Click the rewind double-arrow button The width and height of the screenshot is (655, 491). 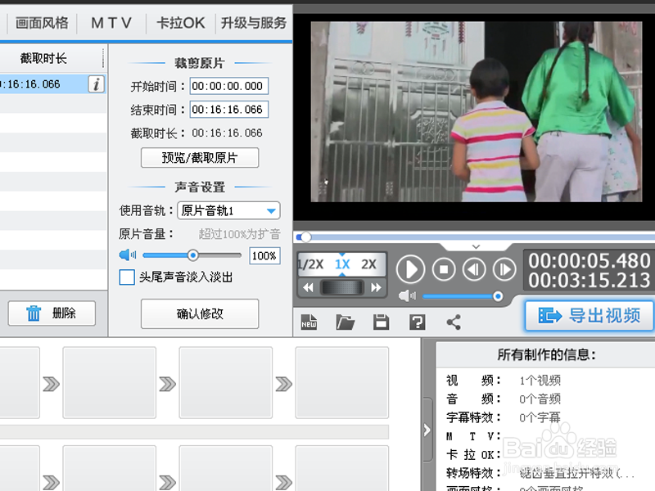308,288
